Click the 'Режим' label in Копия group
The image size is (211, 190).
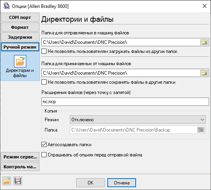point(52,120)
